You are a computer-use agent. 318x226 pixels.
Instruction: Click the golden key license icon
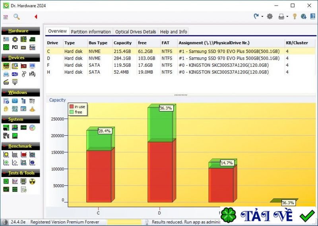pos(295,16)
